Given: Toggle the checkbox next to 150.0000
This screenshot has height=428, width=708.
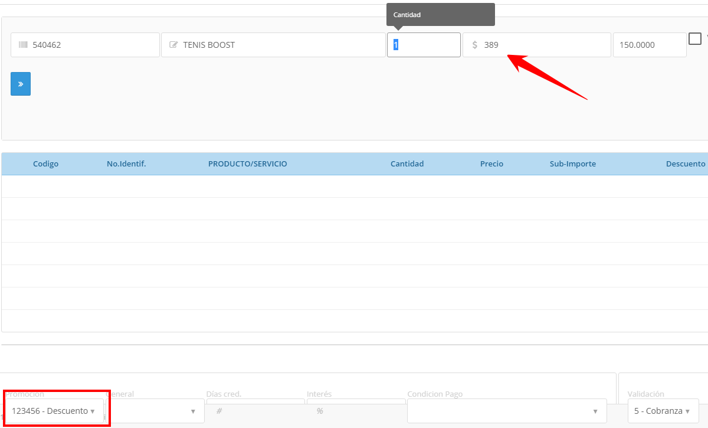Looking at the screenshot, I should point(695,38).
